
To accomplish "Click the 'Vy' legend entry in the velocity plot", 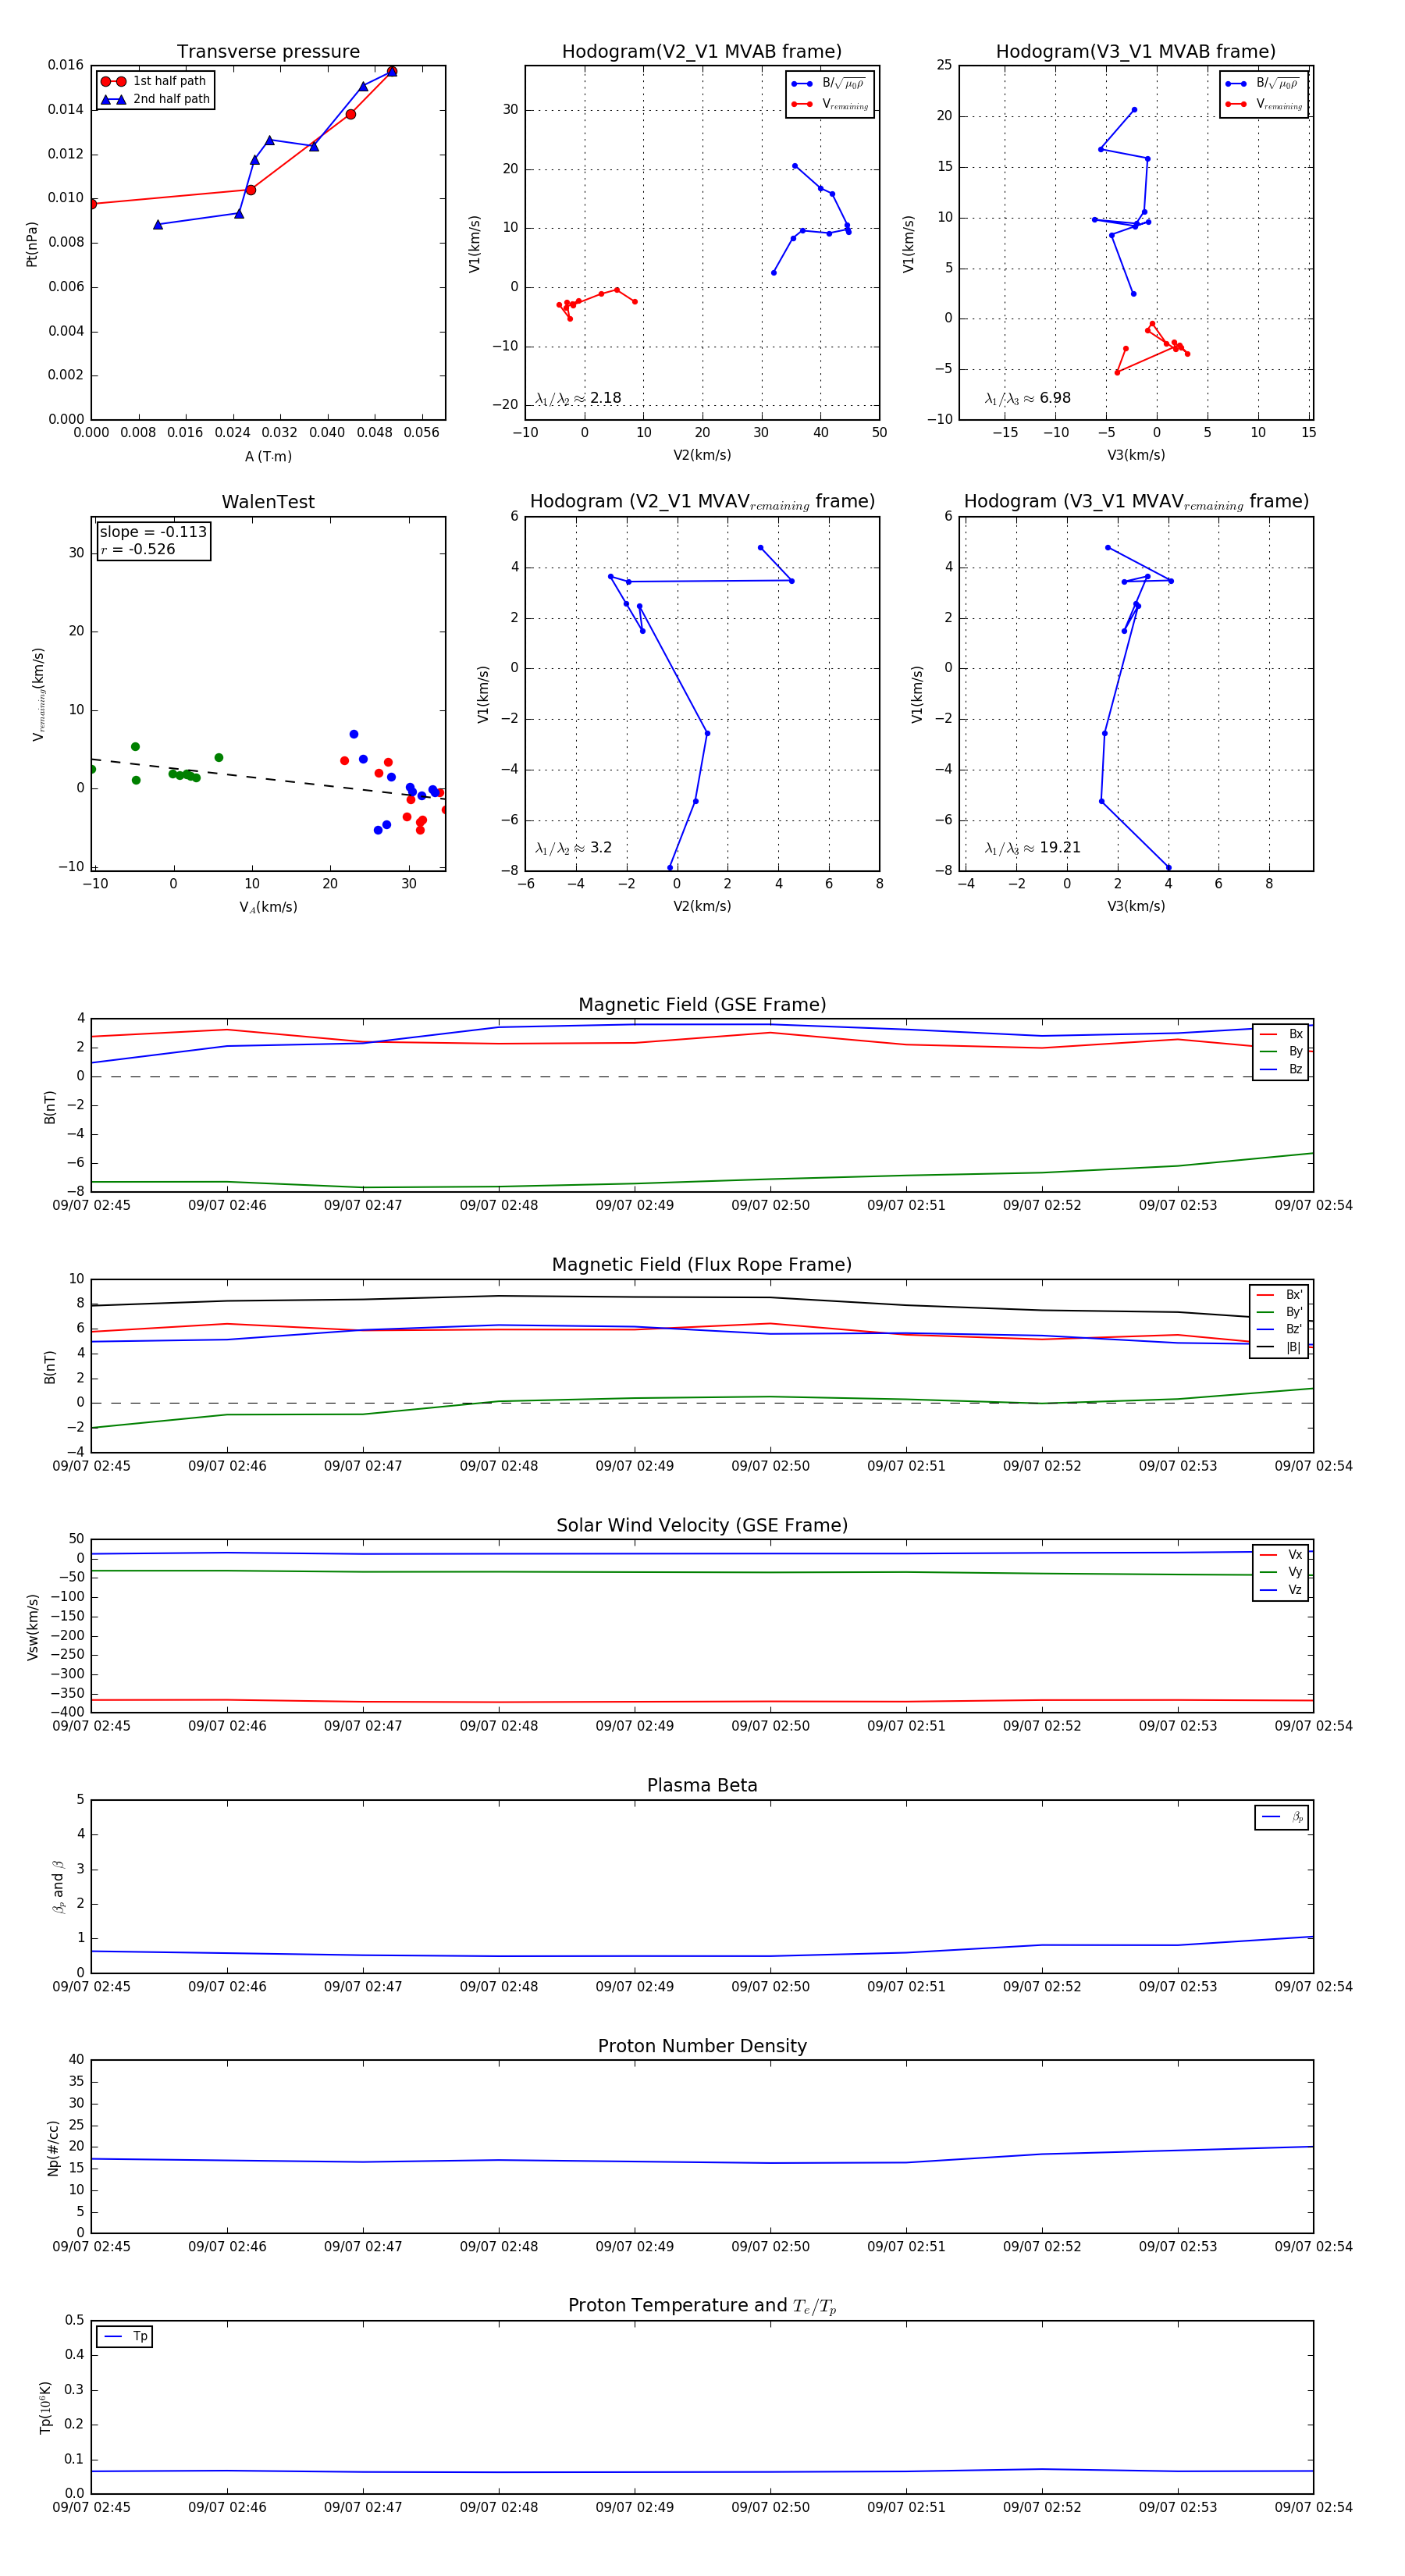I will [1281, 1572].
